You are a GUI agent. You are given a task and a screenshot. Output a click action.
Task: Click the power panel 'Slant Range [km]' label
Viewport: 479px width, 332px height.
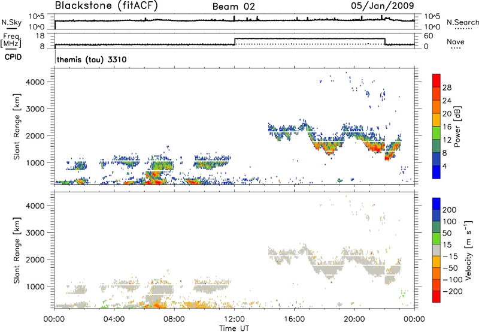[x=17, y=126]
